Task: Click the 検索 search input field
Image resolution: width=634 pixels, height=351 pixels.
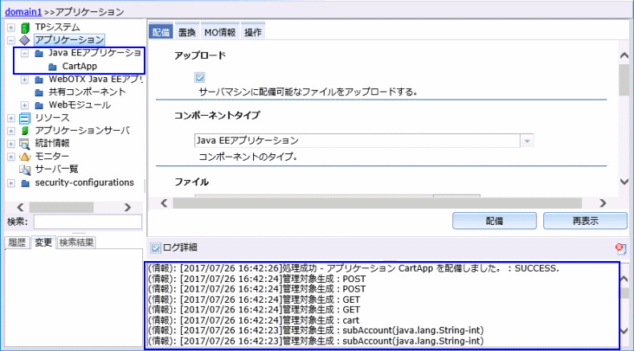Action: click(x=88, y=222)
